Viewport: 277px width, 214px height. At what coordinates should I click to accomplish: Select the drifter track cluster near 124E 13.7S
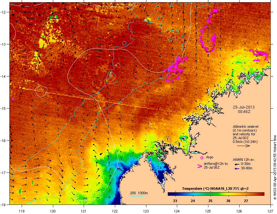[175, 69]
